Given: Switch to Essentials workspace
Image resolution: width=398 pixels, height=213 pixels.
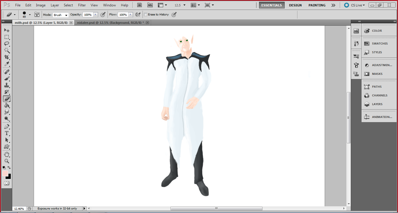Looking at the screenshot, I should (272, 5).
